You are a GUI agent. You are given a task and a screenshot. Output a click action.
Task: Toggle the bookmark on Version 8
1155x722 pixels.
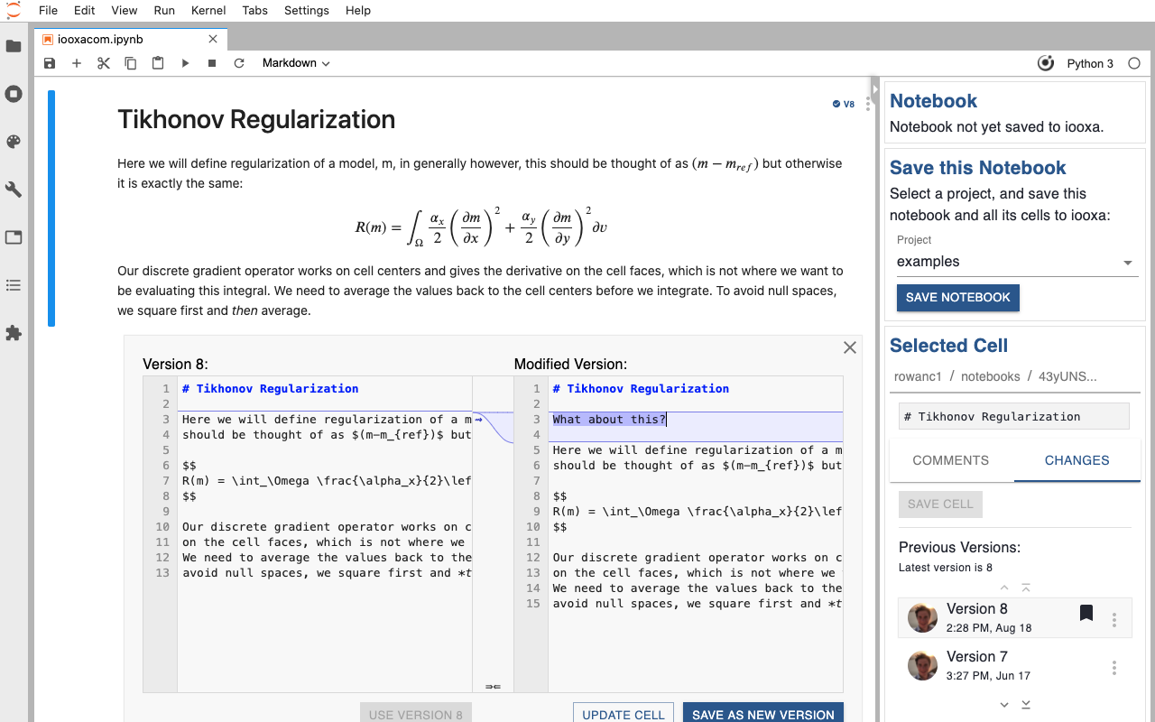point(1086,612)
